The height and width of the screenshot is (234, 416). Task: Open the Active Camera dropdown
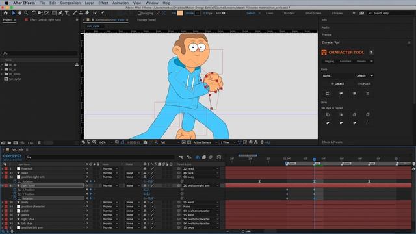(205, 142)
